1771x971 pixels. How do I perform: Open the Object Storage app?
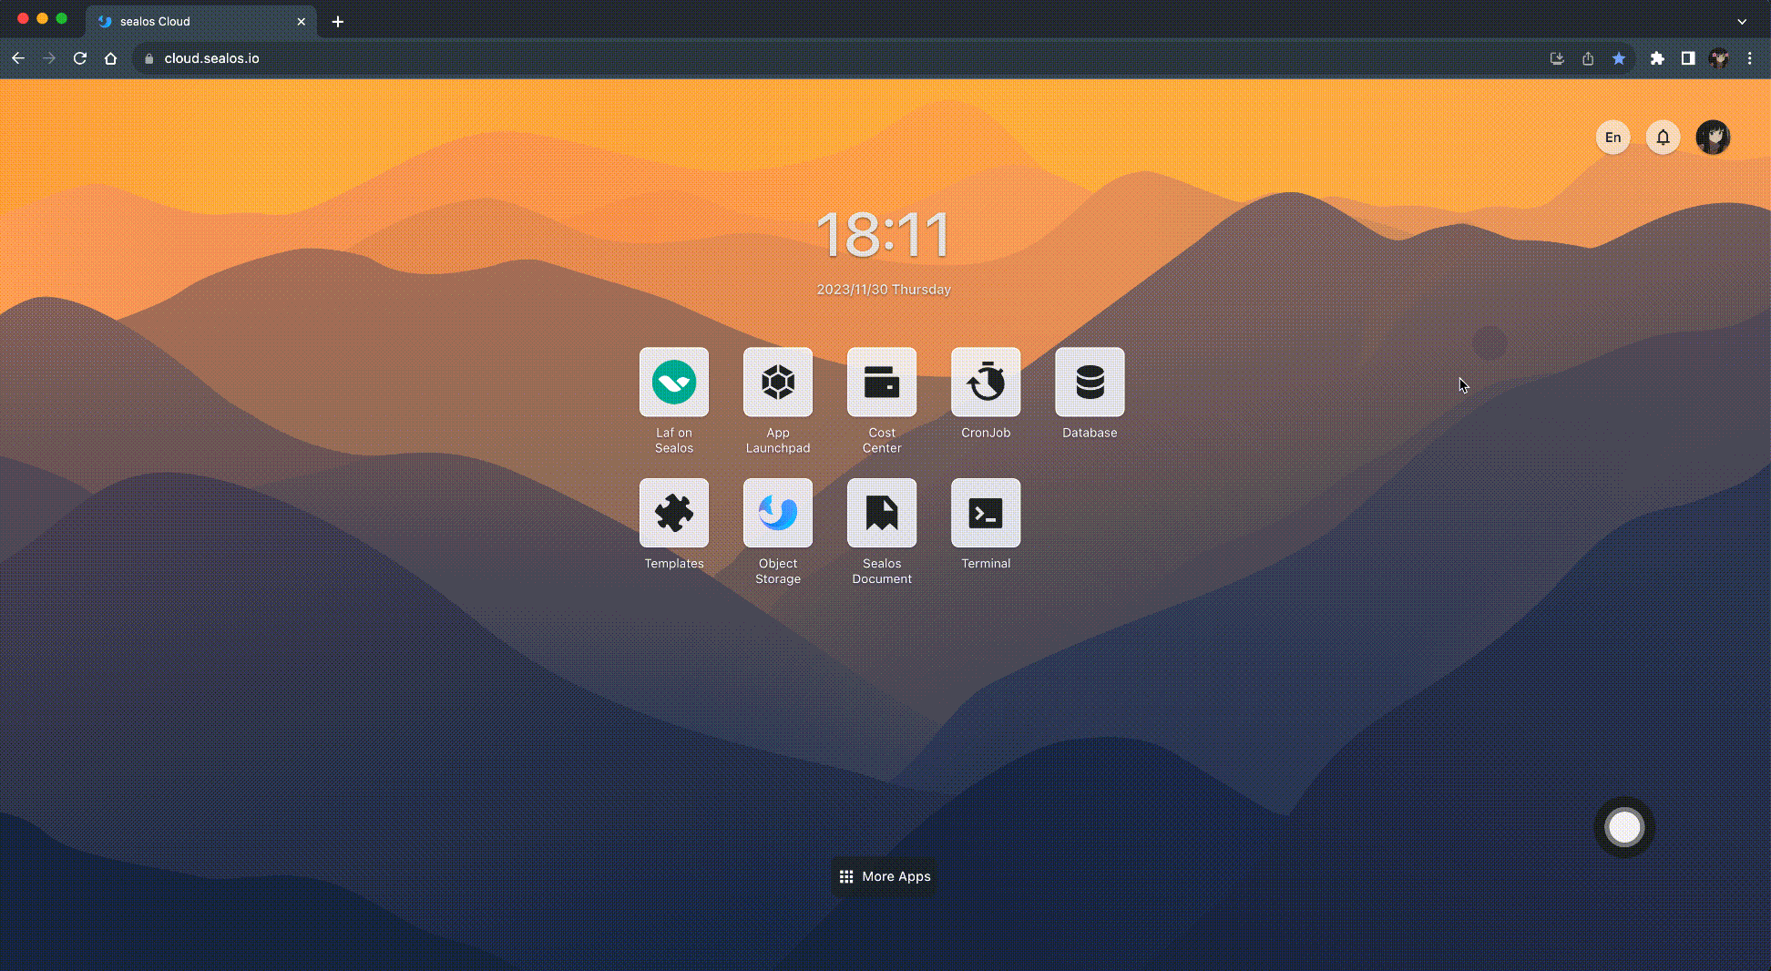point(777,514)
